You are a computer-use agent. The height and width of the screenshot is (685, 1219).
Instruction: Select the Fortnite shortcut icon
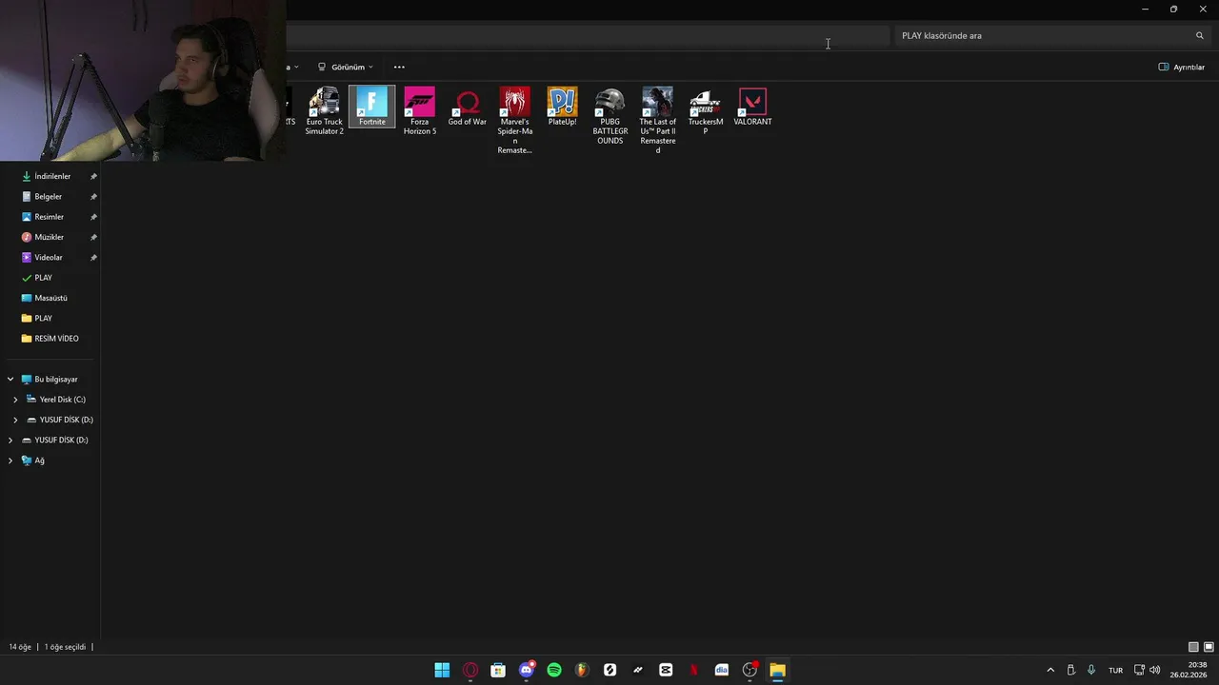point(371,107)
